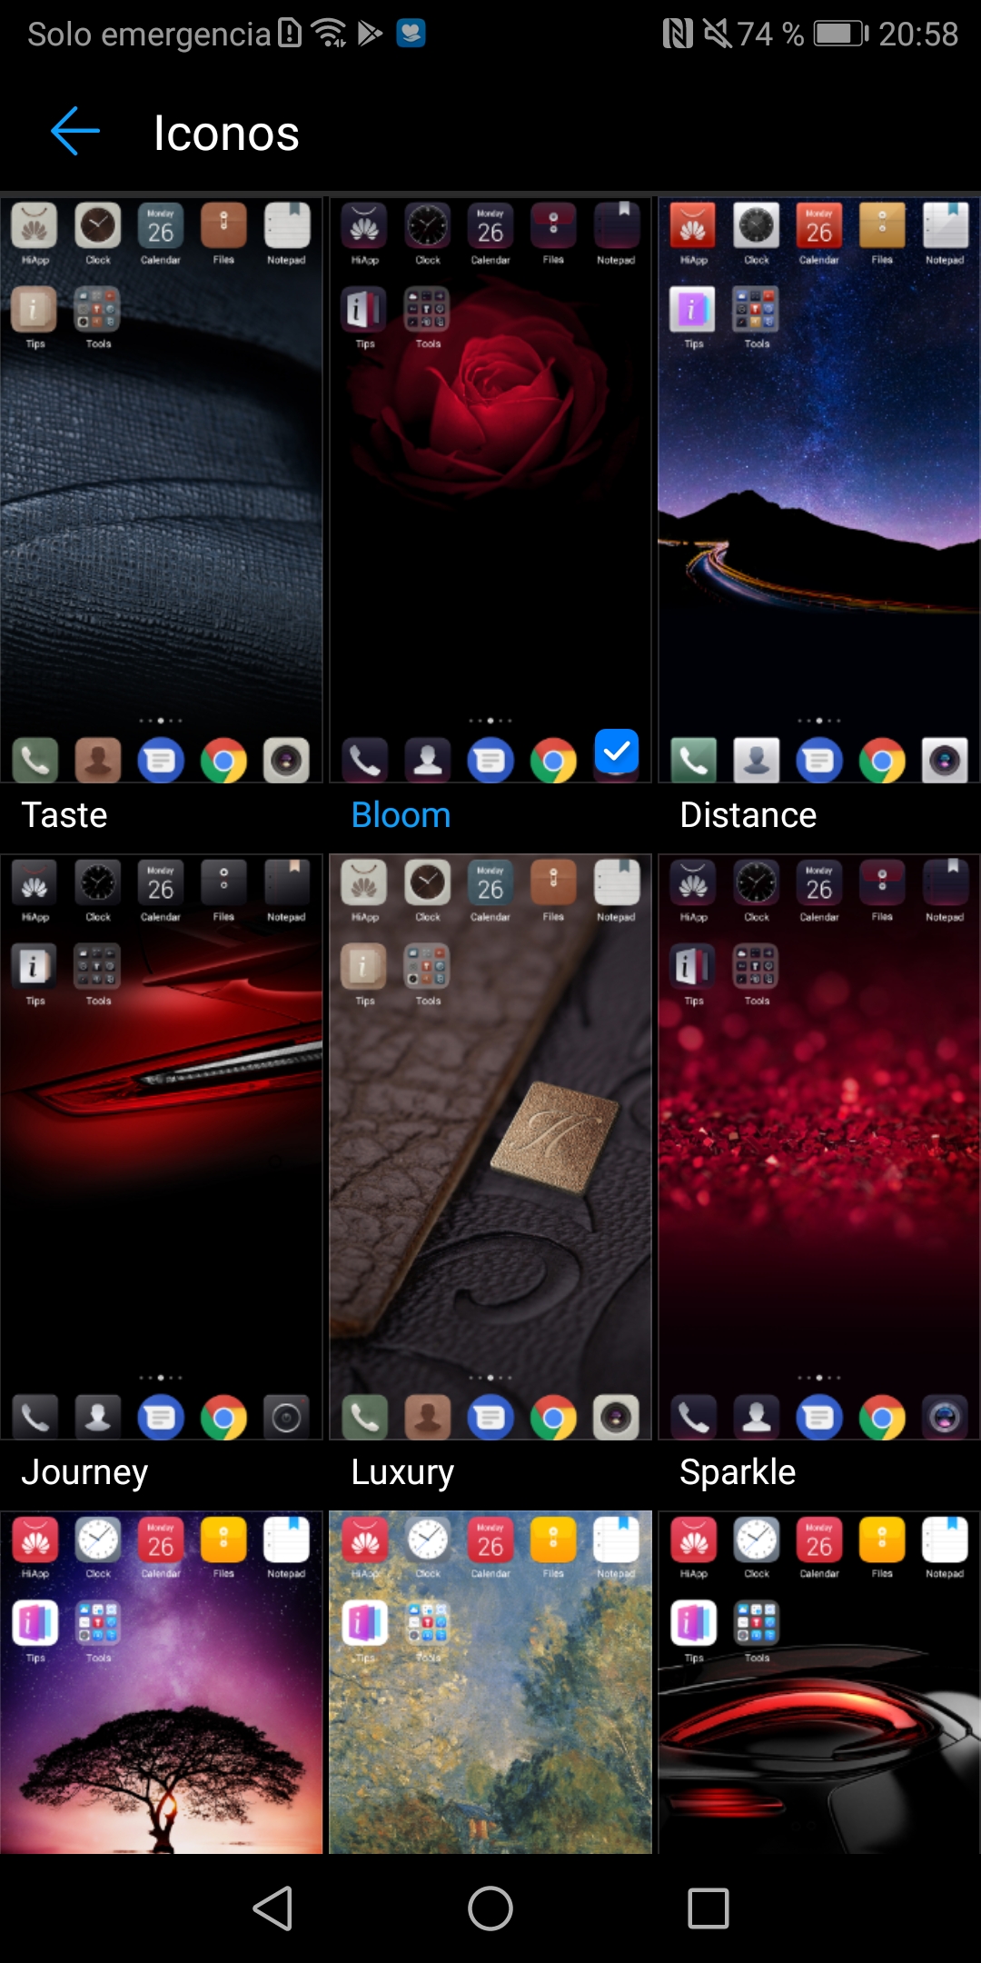Open the red sports car theme
Screen dimensions: 981x1963
[819, 1682]
